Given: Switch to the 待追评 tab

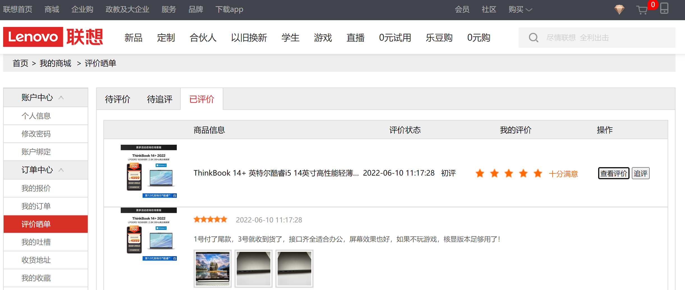Looking at the screenshot, I should [x=160, y=99].
